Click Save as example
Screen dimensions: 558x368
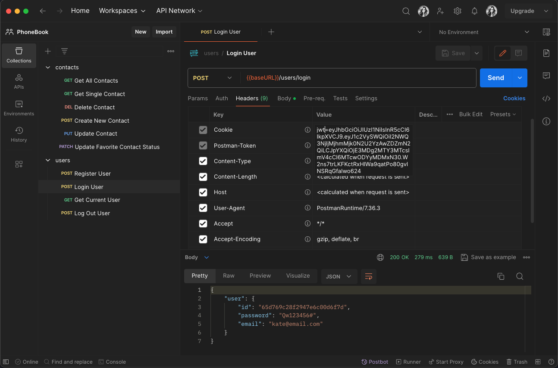(489, 257)
